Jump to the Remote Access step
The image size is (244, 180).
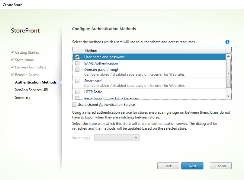27,75
